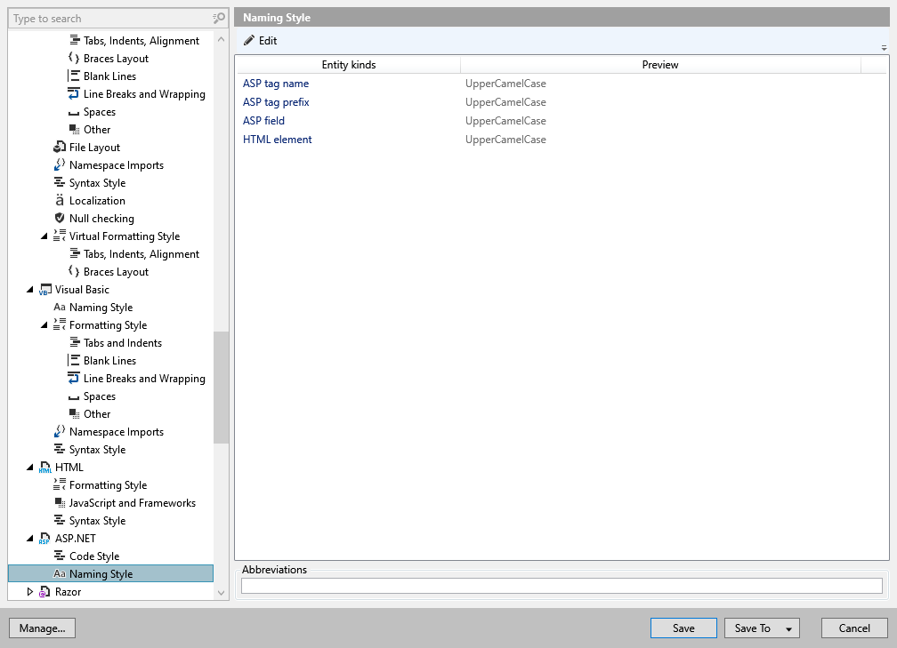Viewport: 897px width, 648px height.
Task: Click the pencil Edit icon in toolbar
Action: [x=249, y=41]
